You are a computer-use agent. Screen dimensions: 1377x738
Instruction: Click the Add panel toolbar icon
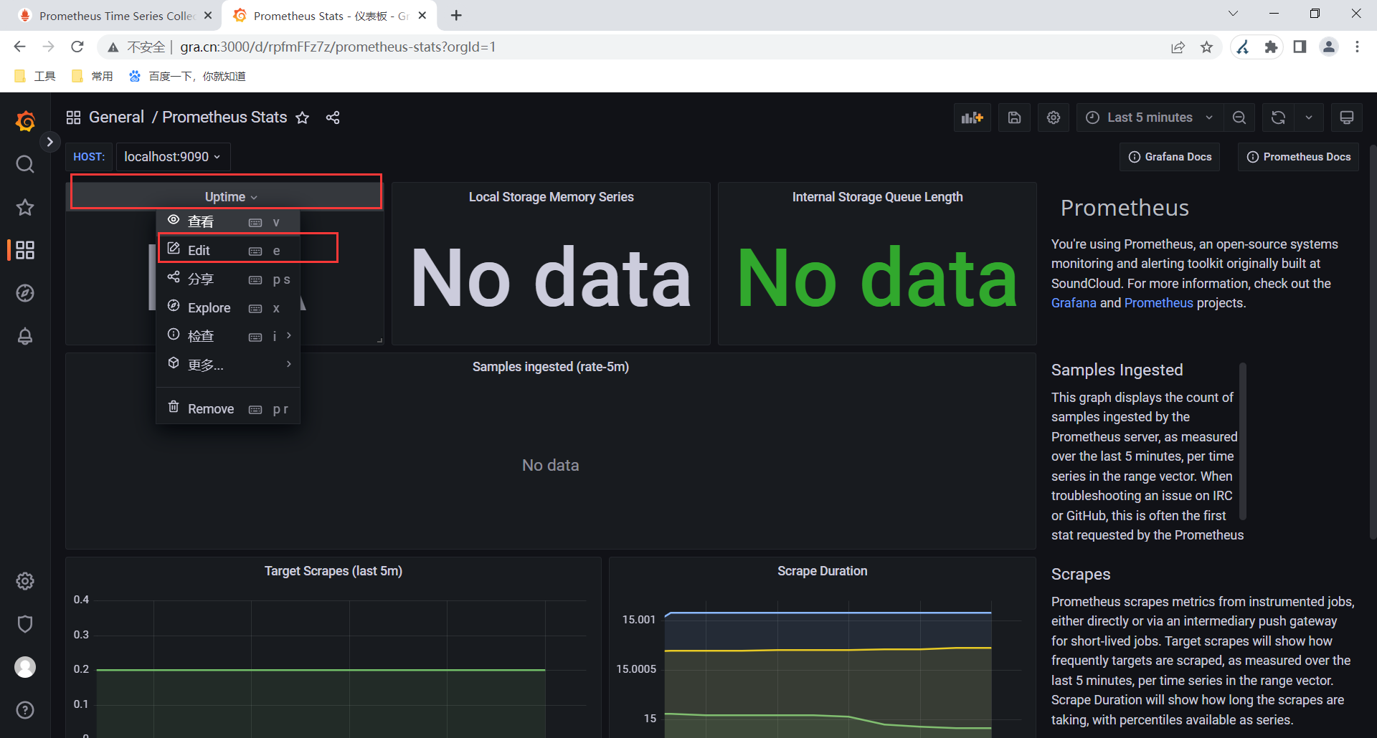973,118
